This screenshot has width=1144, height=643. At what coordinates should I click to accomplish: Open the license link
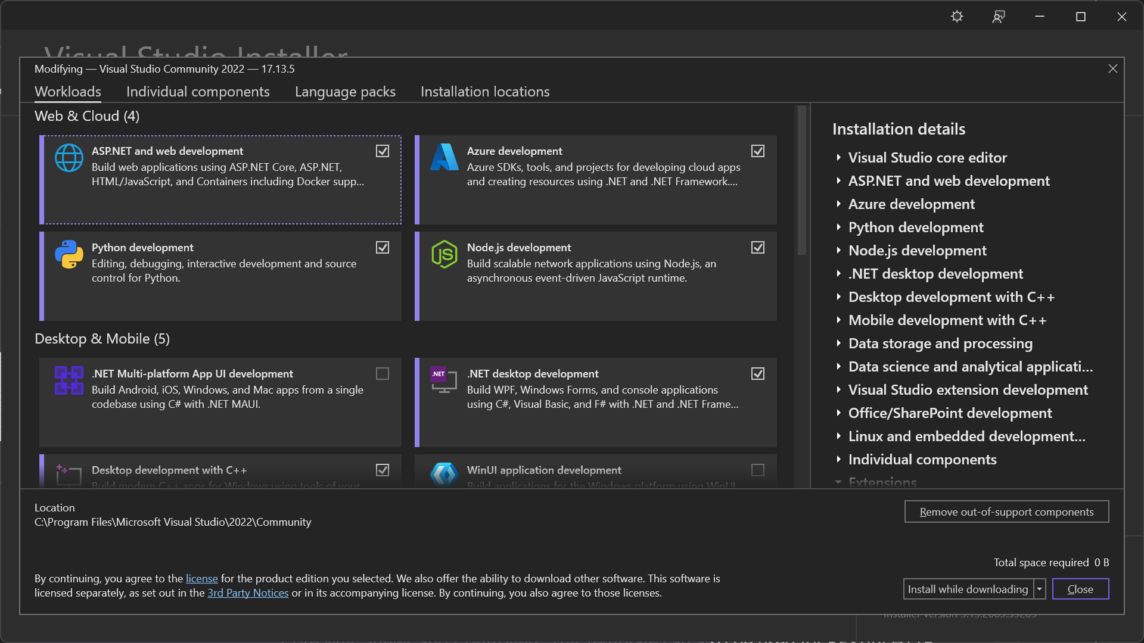[x=202, y=579]
